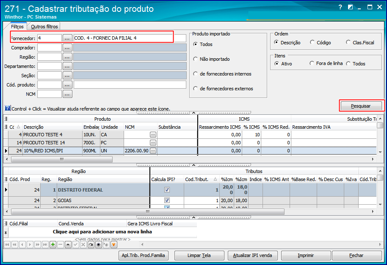This screenshot has height=265, width=387.
Task: Open NCM filter lookup ellipsis button
Action: pos(67,94)
